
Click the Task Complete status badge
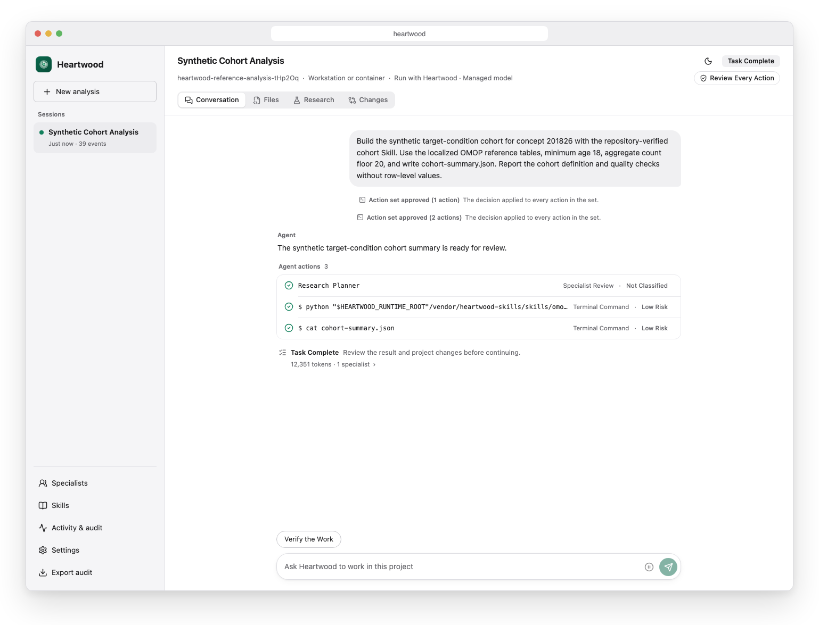click(751, 61)
